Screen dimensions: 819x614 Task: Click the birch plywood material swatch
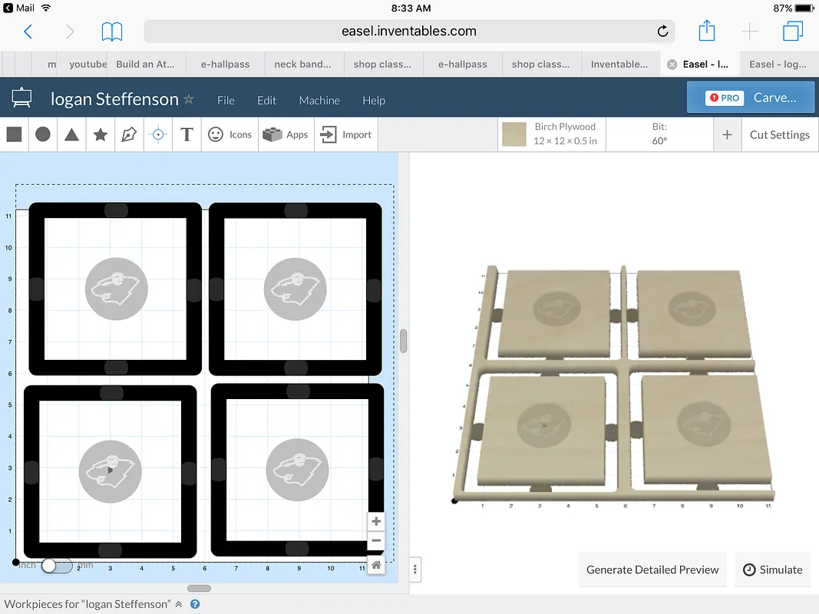514,134
